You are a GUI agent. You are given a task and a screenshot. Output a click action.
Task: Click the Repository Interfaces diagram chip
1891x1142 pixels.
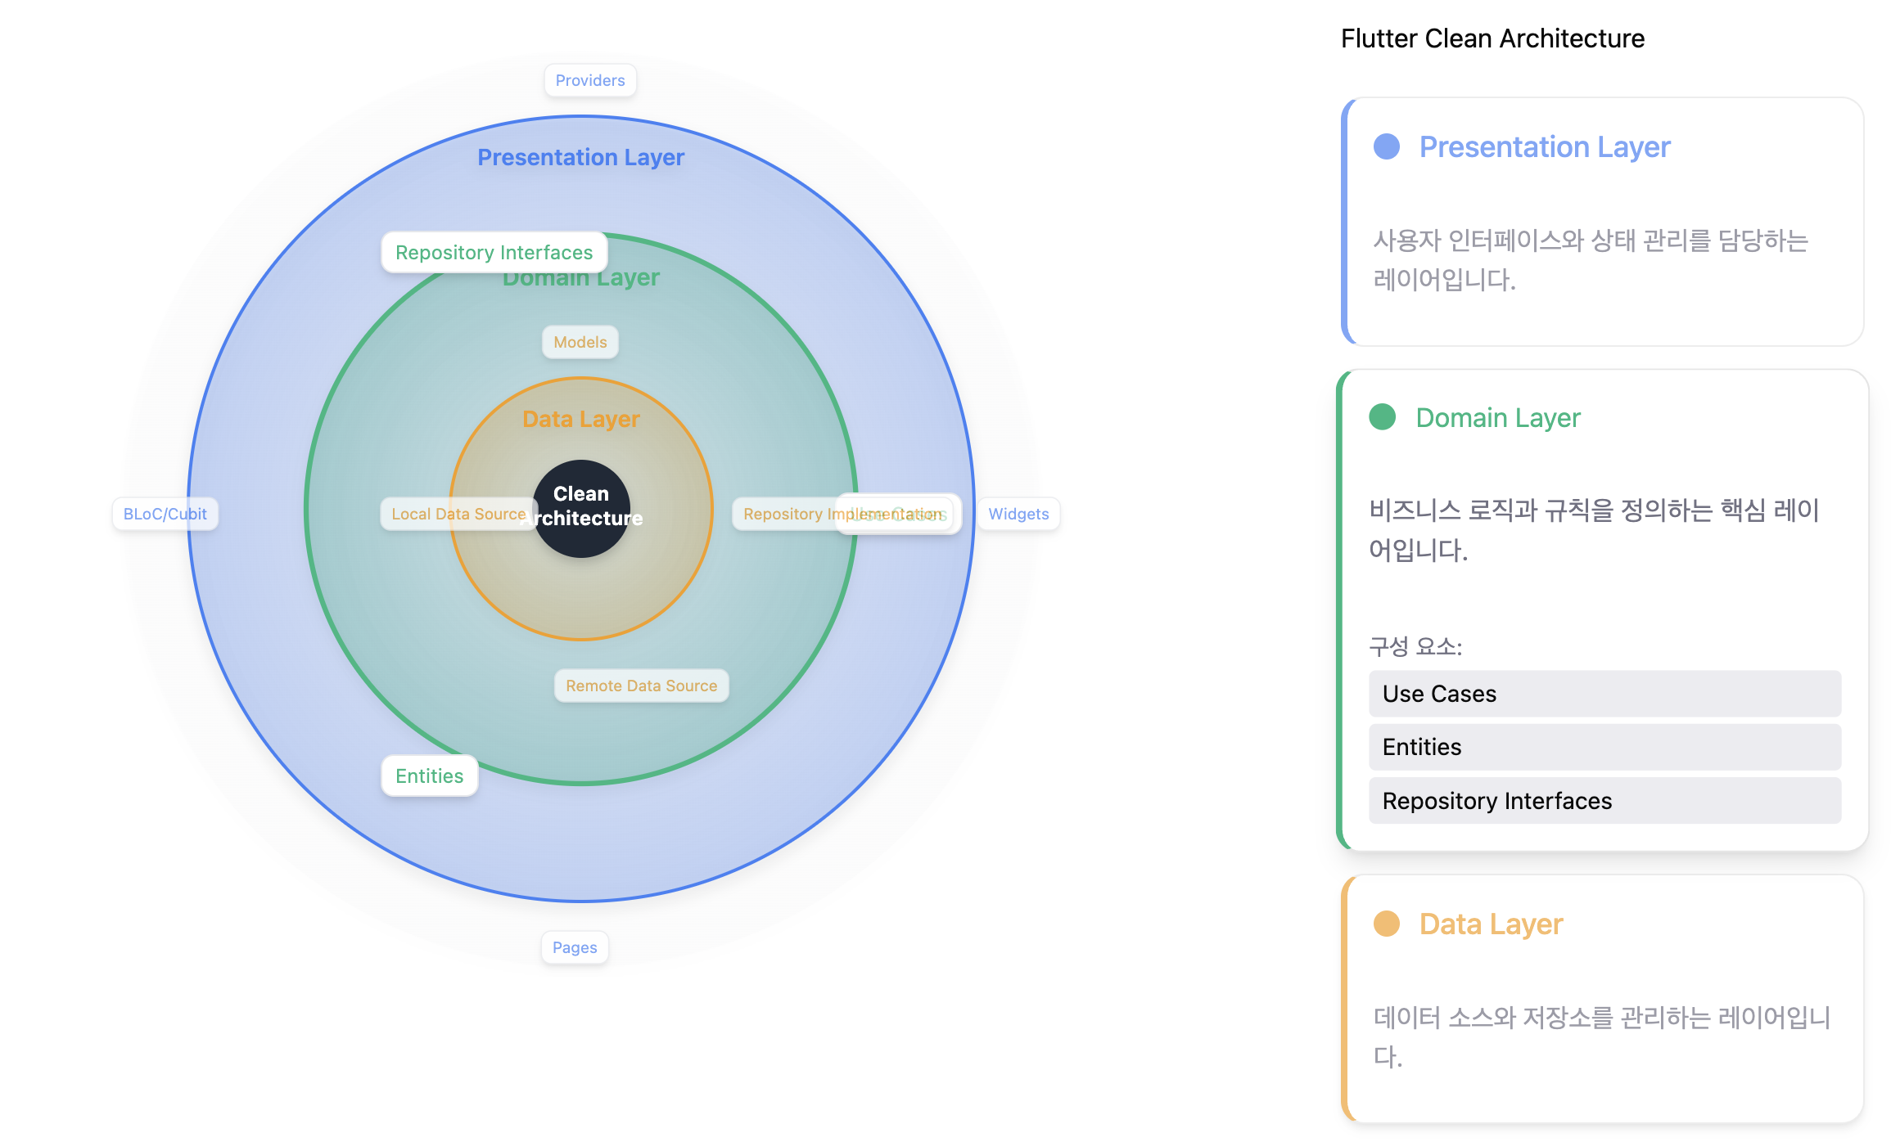494,252
